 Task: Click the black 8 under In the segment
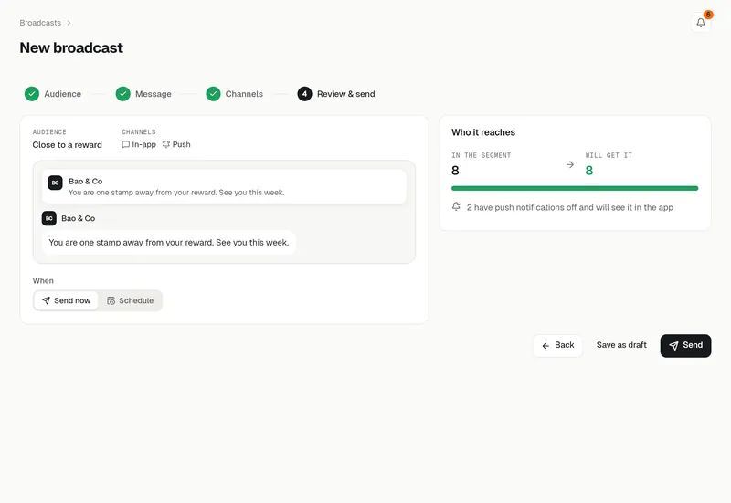(x=455, y=171)
